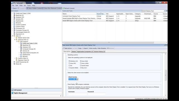Expand the Subscribed Computers (4) node
The image size is (179, 101).
19,53
